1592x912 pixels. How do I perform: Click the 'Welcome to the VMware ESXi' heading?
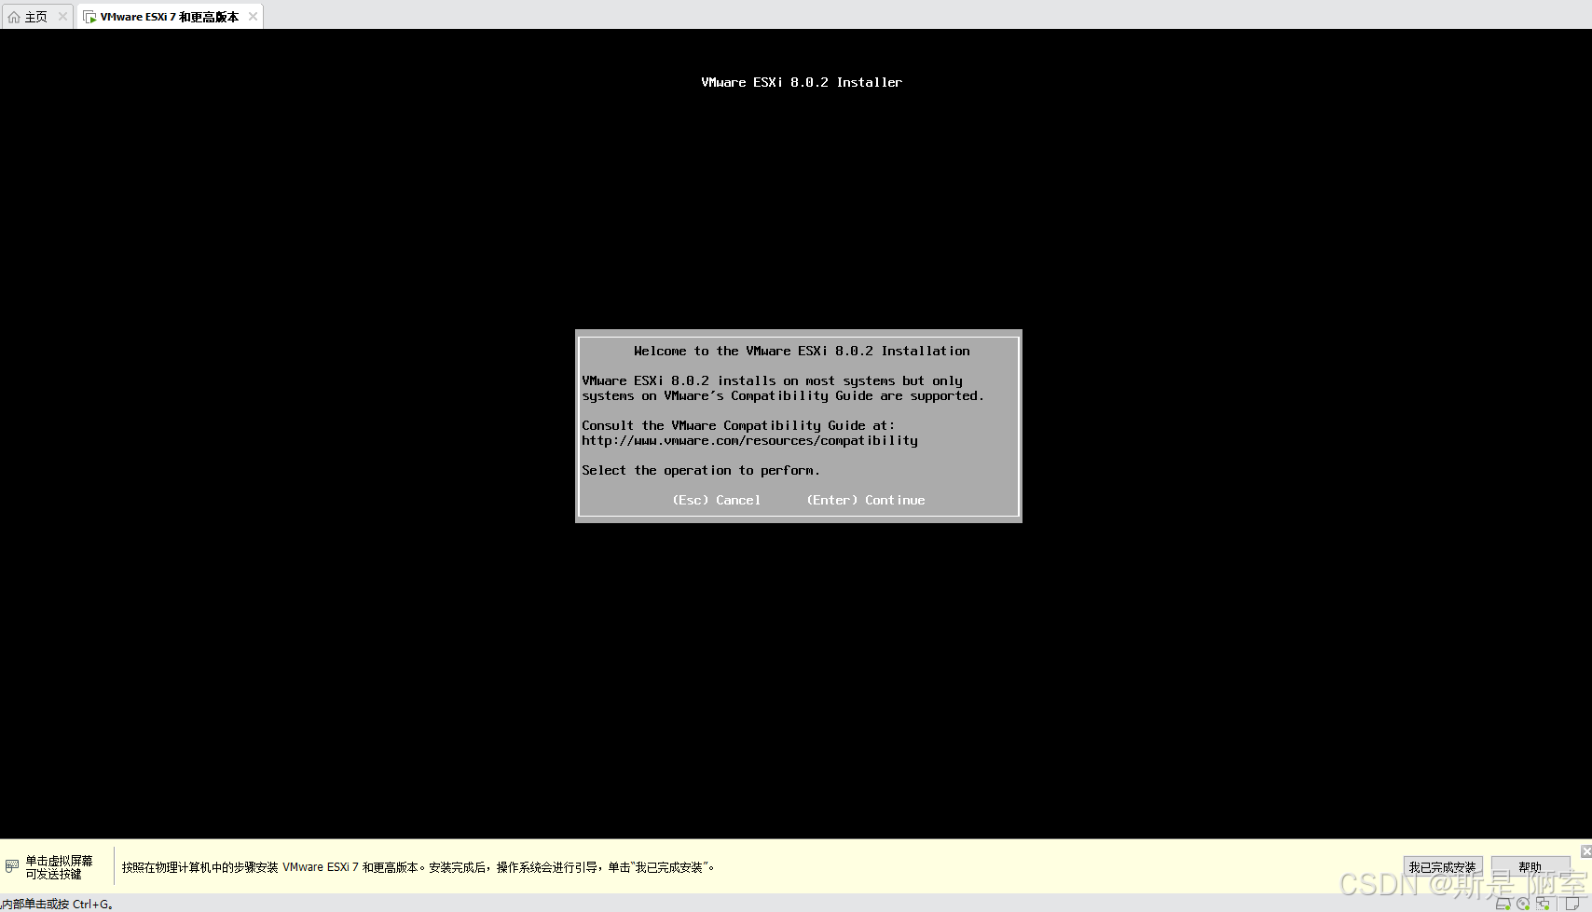(802, 352)
